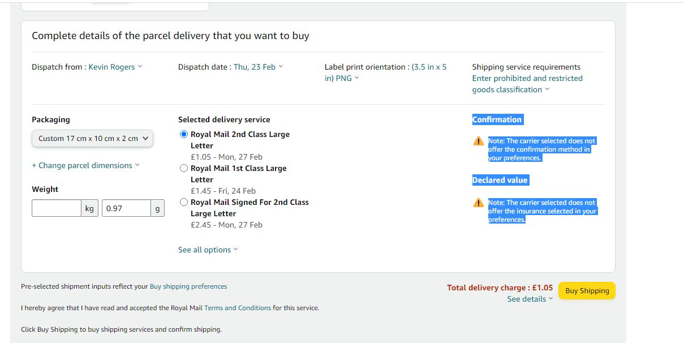This screenshot has width=684, height=343.
Task: Open the Packaging size dropdown
Action: tap(92, 138)
